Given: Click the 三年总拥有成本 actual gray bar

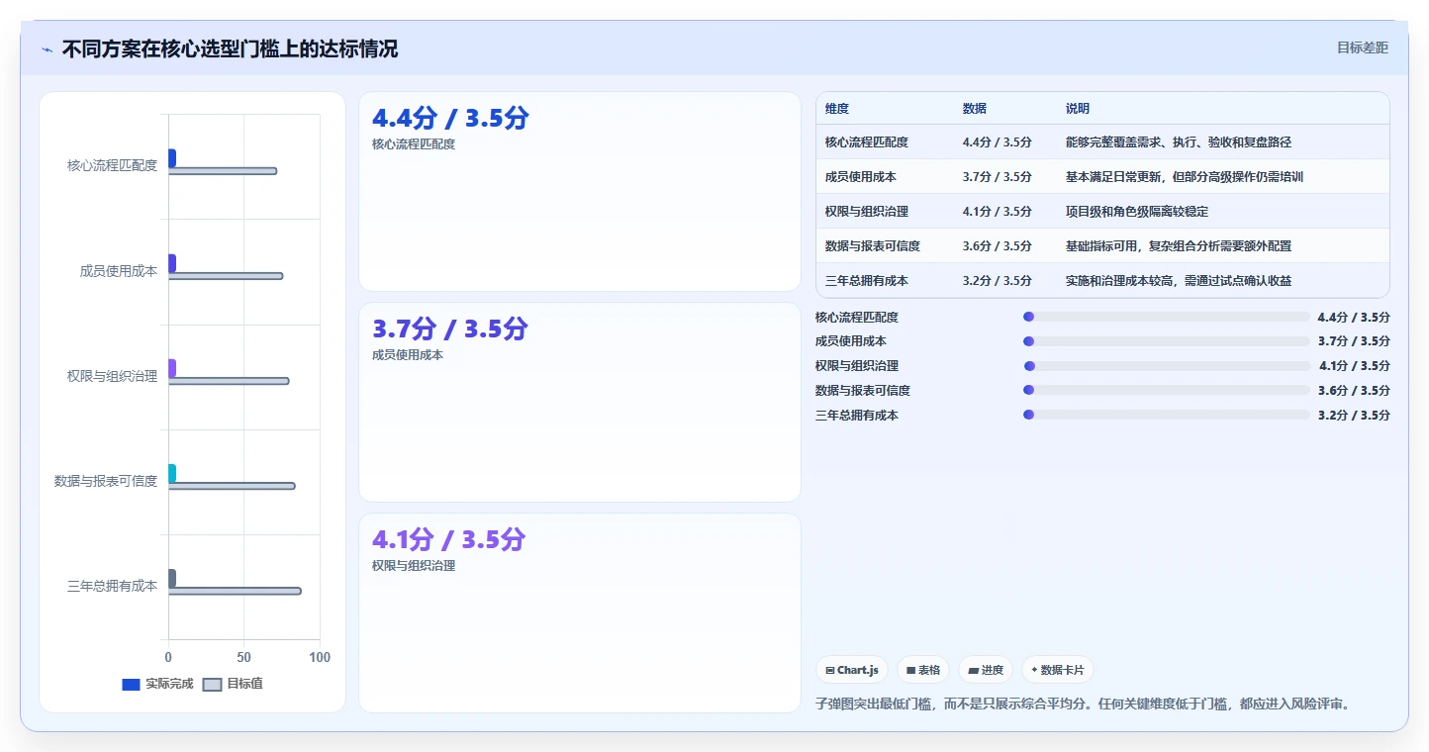Looking at the screenshot, I should pyautogui.click(x=172, y=578).
